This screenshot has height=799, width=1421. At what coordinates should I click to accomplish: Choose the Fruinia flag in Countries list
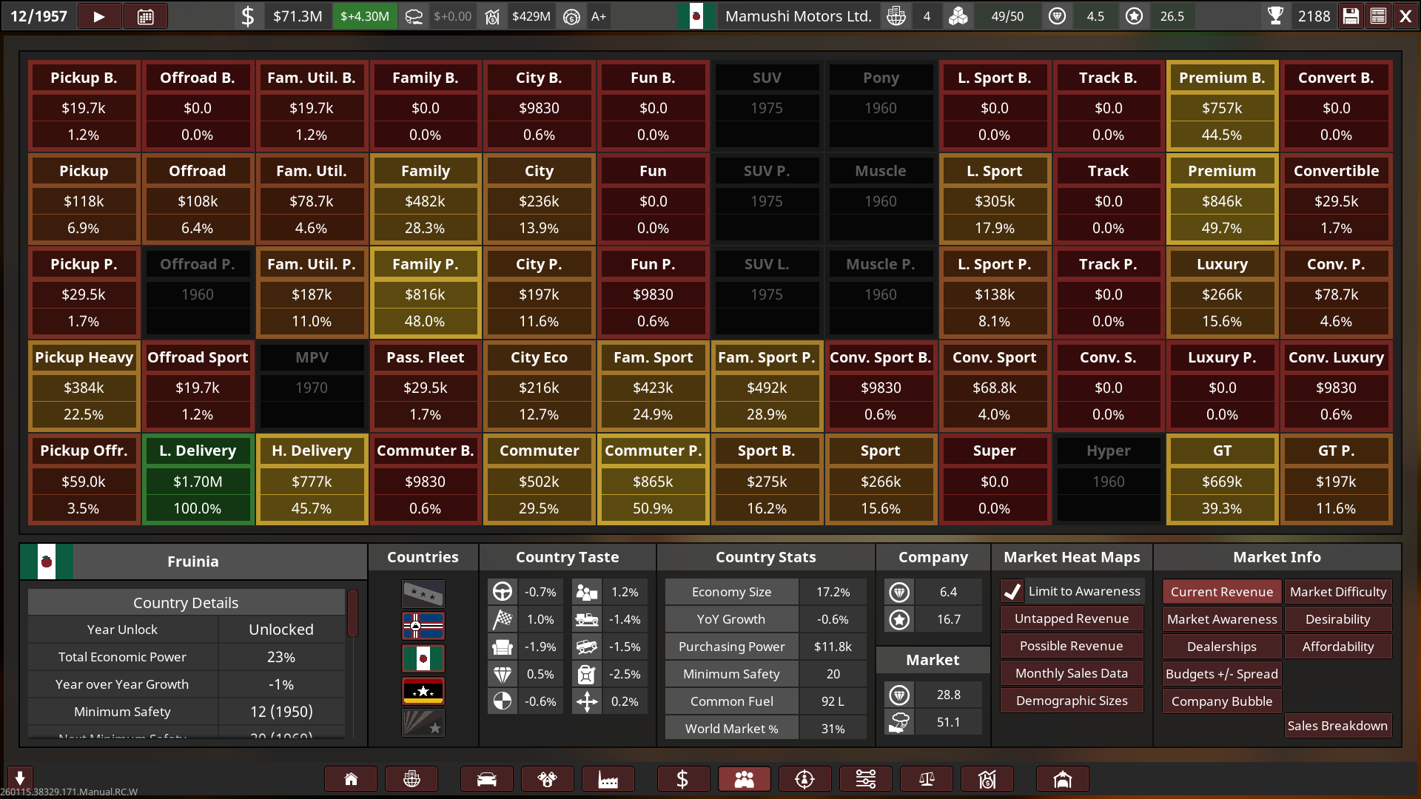[x=423, y=658]
